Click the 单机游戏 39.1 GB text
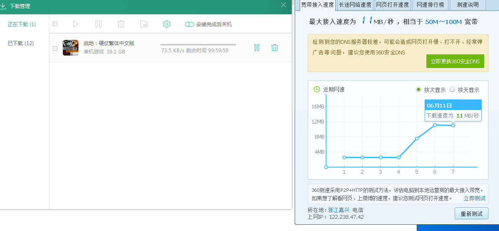This screenshot has width=499, height=231. point(104,51)
